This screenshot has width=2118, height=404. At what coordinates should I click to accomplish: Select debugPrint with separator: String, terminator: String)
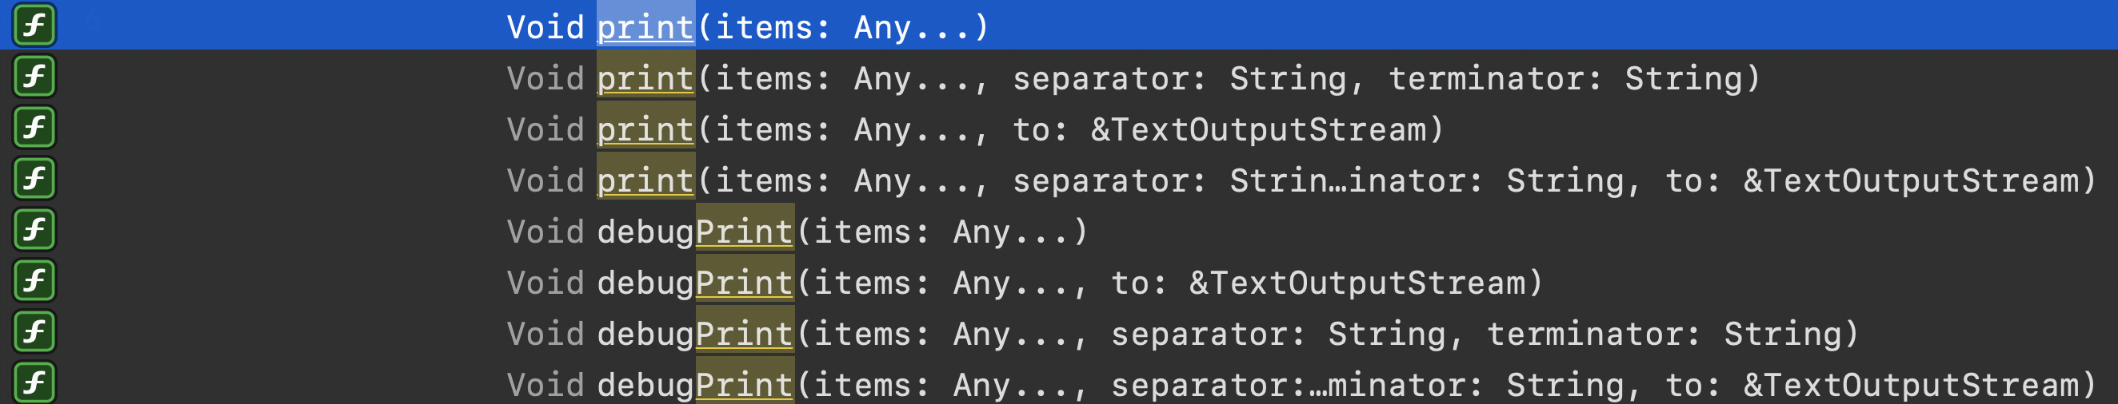[1059, 331]
